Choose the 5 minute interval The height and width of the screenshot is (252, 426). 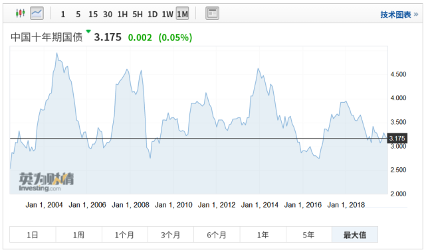78,14
